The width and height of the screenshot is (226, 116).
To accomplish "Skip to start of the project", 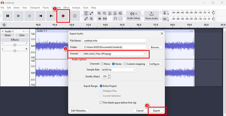I will coord(40,16).
